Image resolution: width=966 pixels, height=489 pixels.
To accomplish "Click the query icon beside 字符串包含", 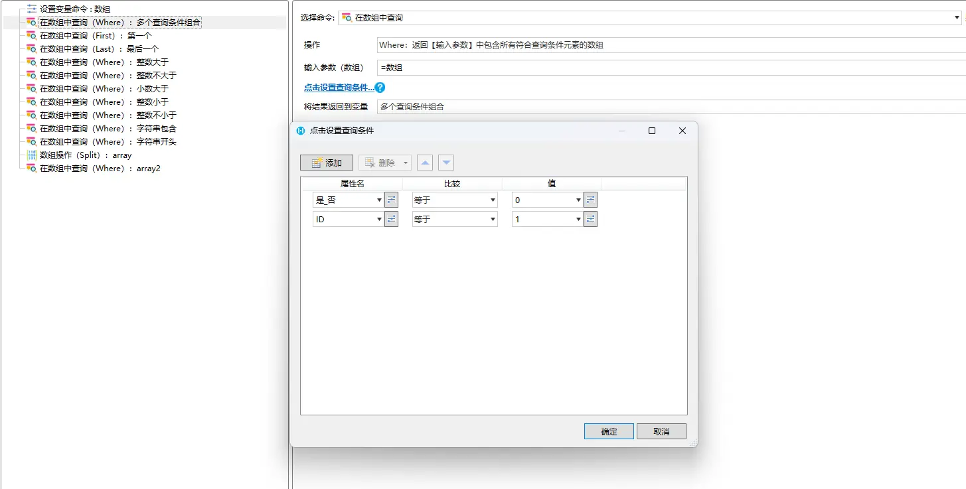I will click(31, 129).
